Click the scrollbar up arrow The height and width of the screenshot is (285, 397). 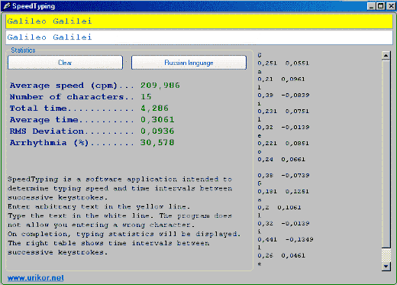coord(386,56)
